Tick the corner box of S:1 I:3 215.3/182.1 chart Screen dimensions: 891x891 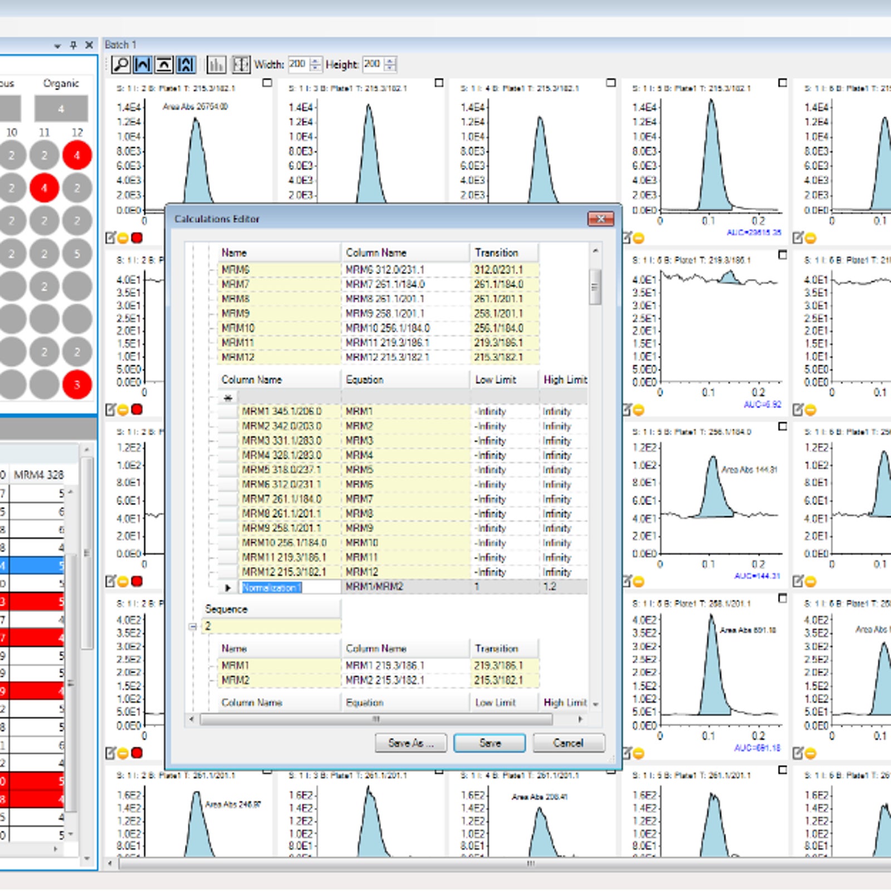(x=439, y=83)
